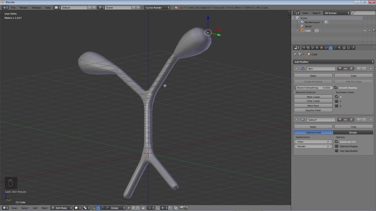Click the Cube mesh data icon in outliner
Viewport: 376px width, 211px height.
[317, 30]
